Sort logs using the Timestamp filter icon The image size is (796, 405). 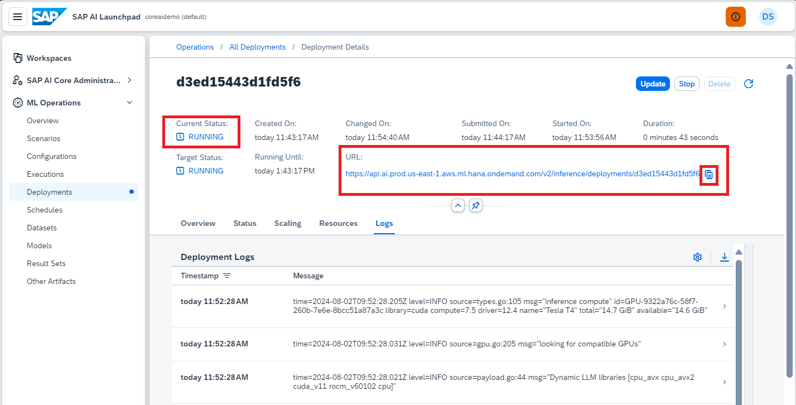click(227, 276)
